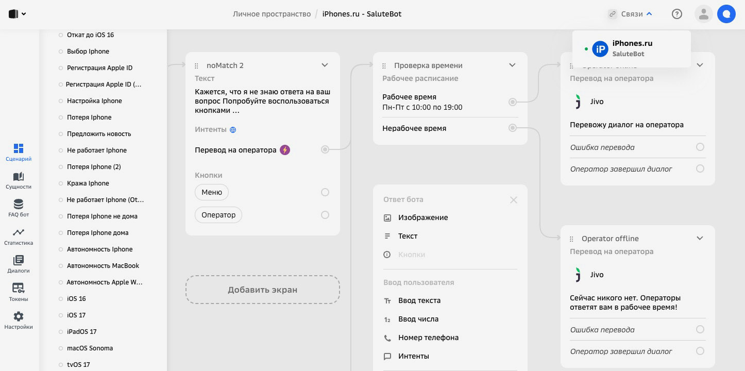Collapse the Проверка времени card chevron
Screen dimensions: 745x371
(x=512, y=65)
